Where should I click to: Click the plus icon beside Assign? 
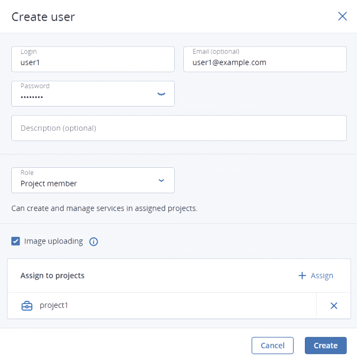(x=302, y=275)
